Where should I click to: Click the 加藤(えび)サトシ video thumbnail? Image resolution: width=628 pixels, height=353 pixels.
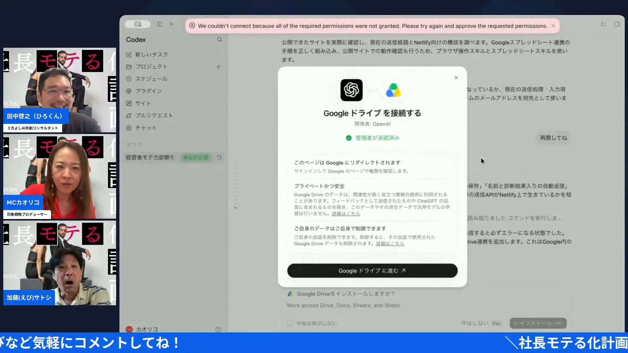click(x=60, y=263)
